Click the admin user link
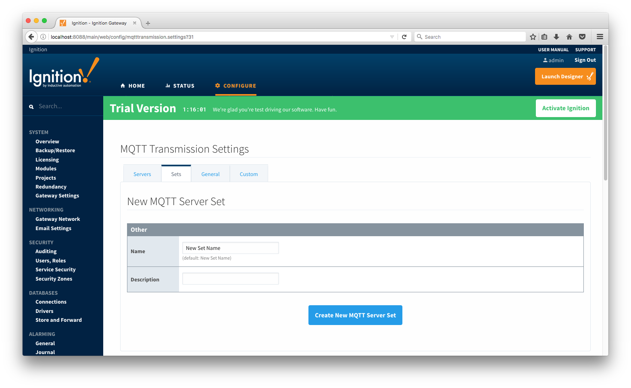Viewport: 631px width, 388px height. (x=553, y=60)
